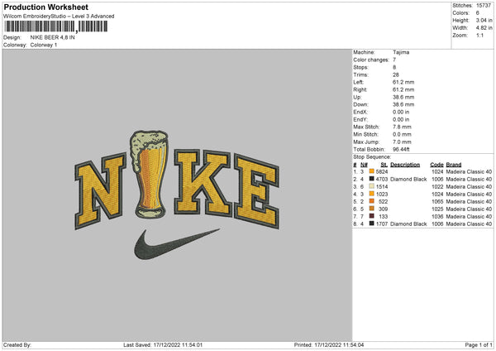Viewport: 496px width, 351px height.
Task: Select the swatch for stop 5 (522 stitches)
Action: [372, 201]
